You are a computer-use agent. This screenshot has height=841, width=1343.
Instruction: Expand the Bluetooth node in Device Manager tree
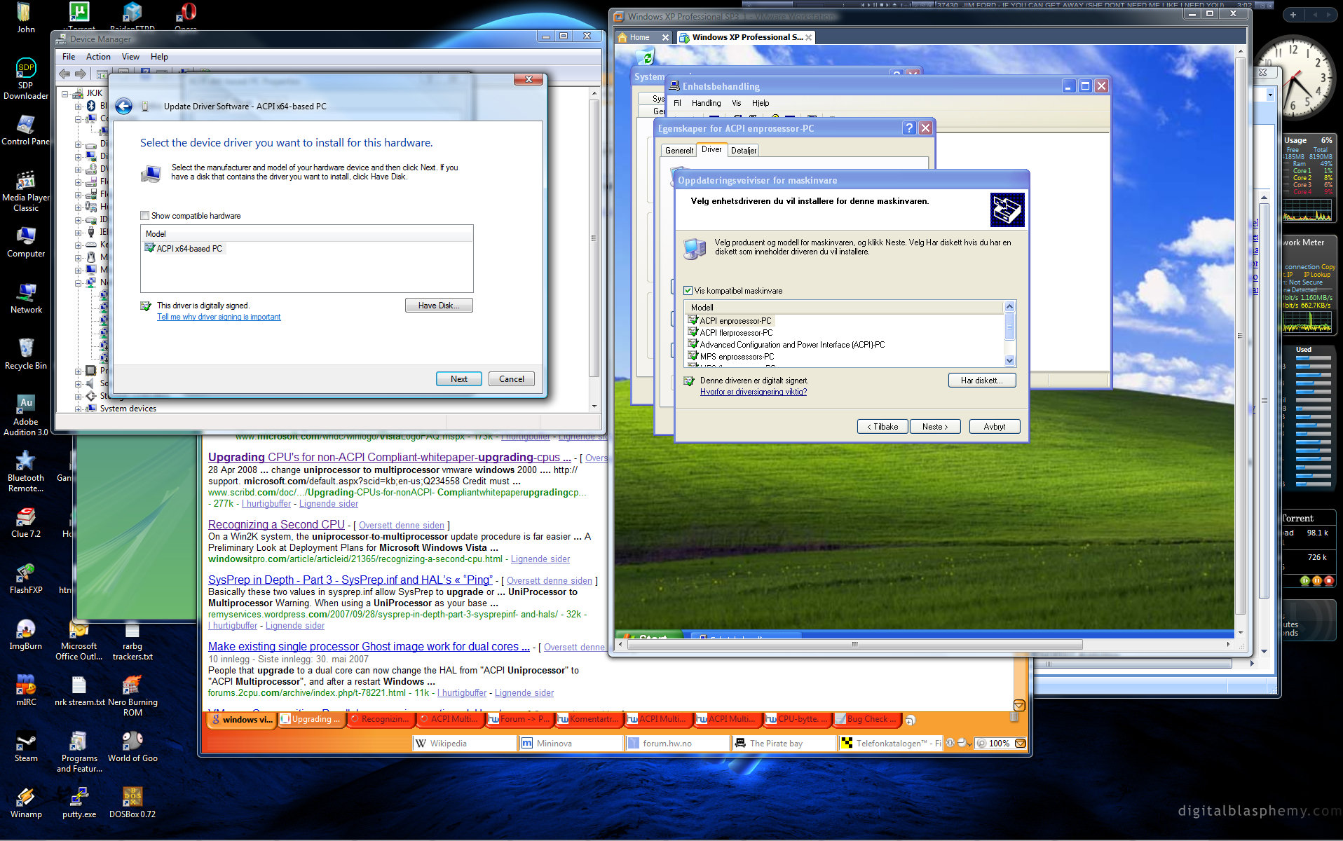79,106
